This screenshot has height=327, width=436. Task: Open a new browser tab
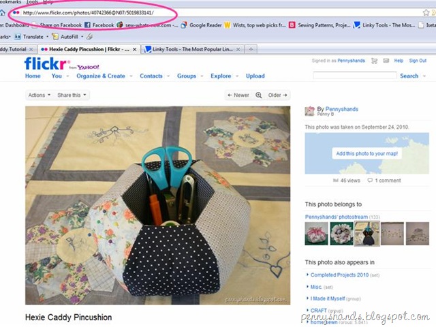pos(251,49)
